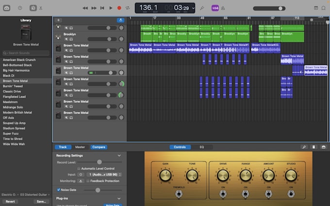Mute the highlighted Brown Tone Metal track

pos(66,73)
